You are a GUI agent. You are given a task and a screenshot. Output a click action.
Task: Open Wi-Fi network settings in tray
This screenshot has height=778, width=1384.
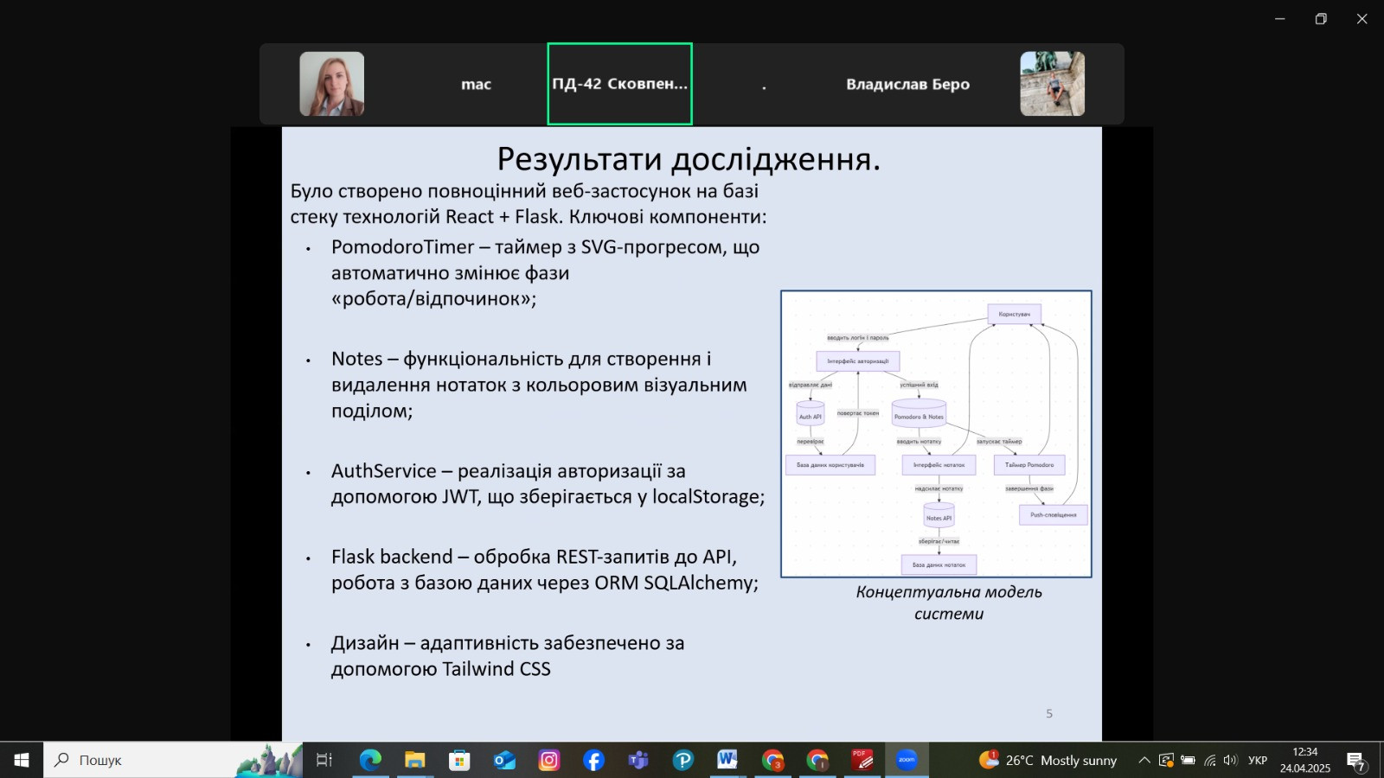pos(1210,761)
